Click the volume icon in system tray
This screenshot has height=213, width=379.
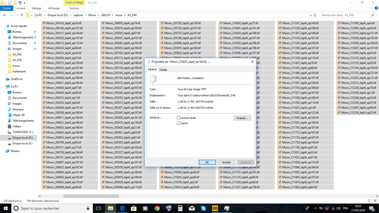coord(338,208)
